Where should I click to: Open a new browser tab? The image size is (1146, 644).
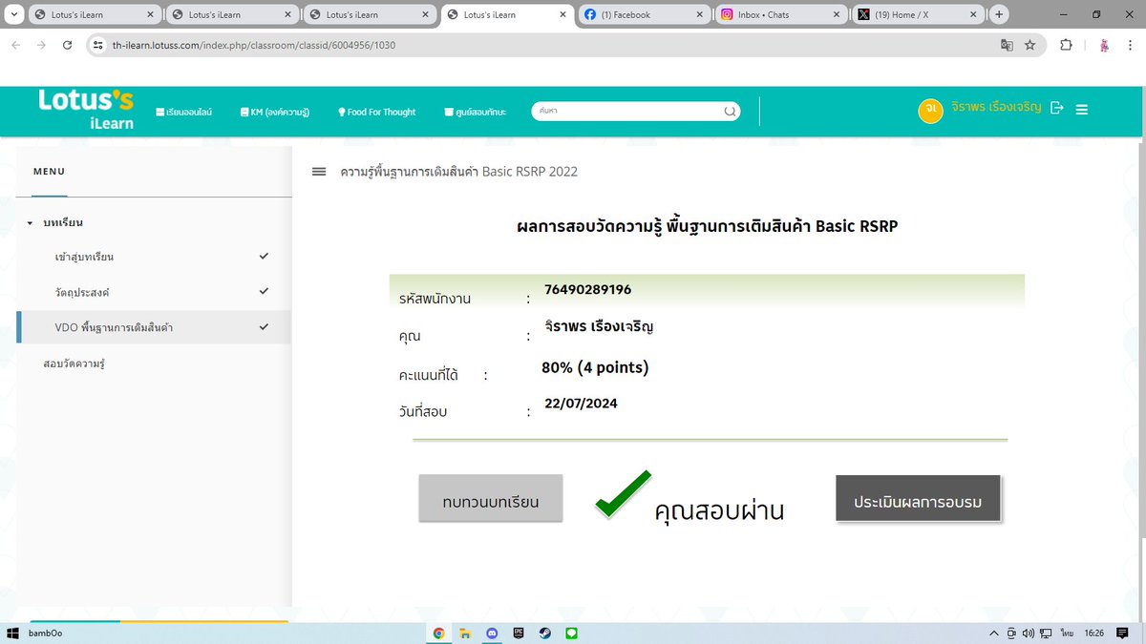999,14
